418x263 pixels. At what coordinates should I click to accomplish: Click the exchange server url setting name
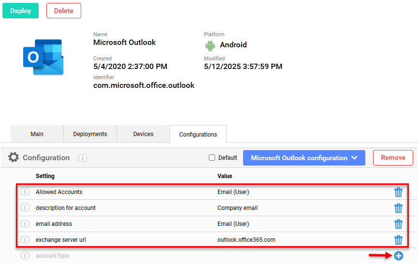click(x=61, y=239)
